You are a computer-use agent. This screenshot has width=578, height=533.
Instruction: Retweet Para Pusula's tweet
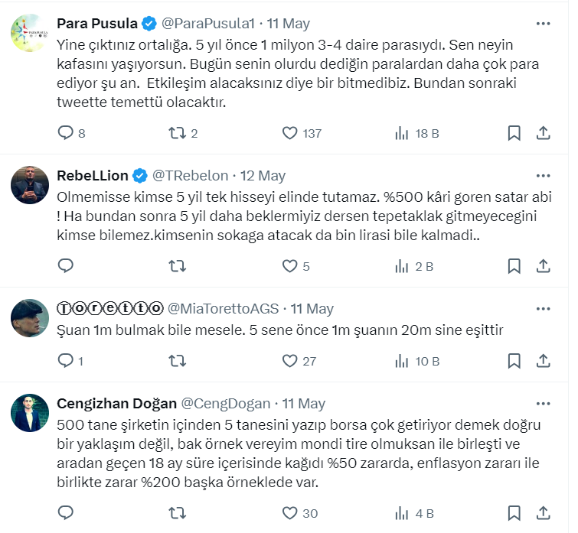(177, 133)
